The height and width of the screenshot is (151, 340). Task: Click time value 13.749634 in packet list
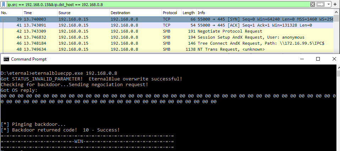[35, 49]
